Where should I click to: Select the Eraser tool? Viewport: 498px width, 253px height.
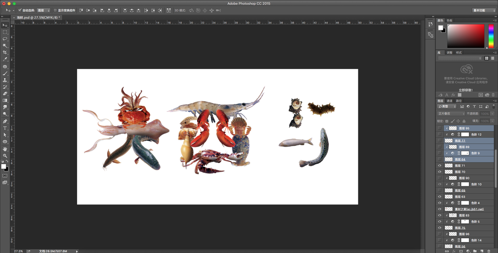[x=5, y=94]
